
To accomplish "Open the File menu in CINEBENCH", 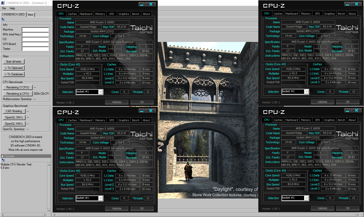I will pyautogui.click(x=4, y=8).
